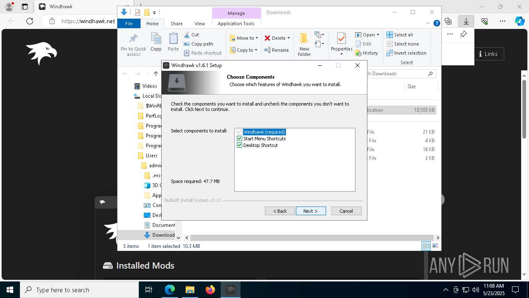The width and height of the screenshot is (529, 298).
Task: Switch to the Share ribbon tab
Action: pyautogui.click(x=176, y=24)
